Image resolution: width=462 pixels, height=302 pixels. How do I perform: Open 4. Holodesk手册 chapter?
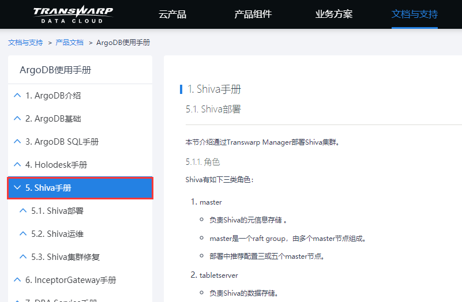pyautogui.click(x=56, y=165)
